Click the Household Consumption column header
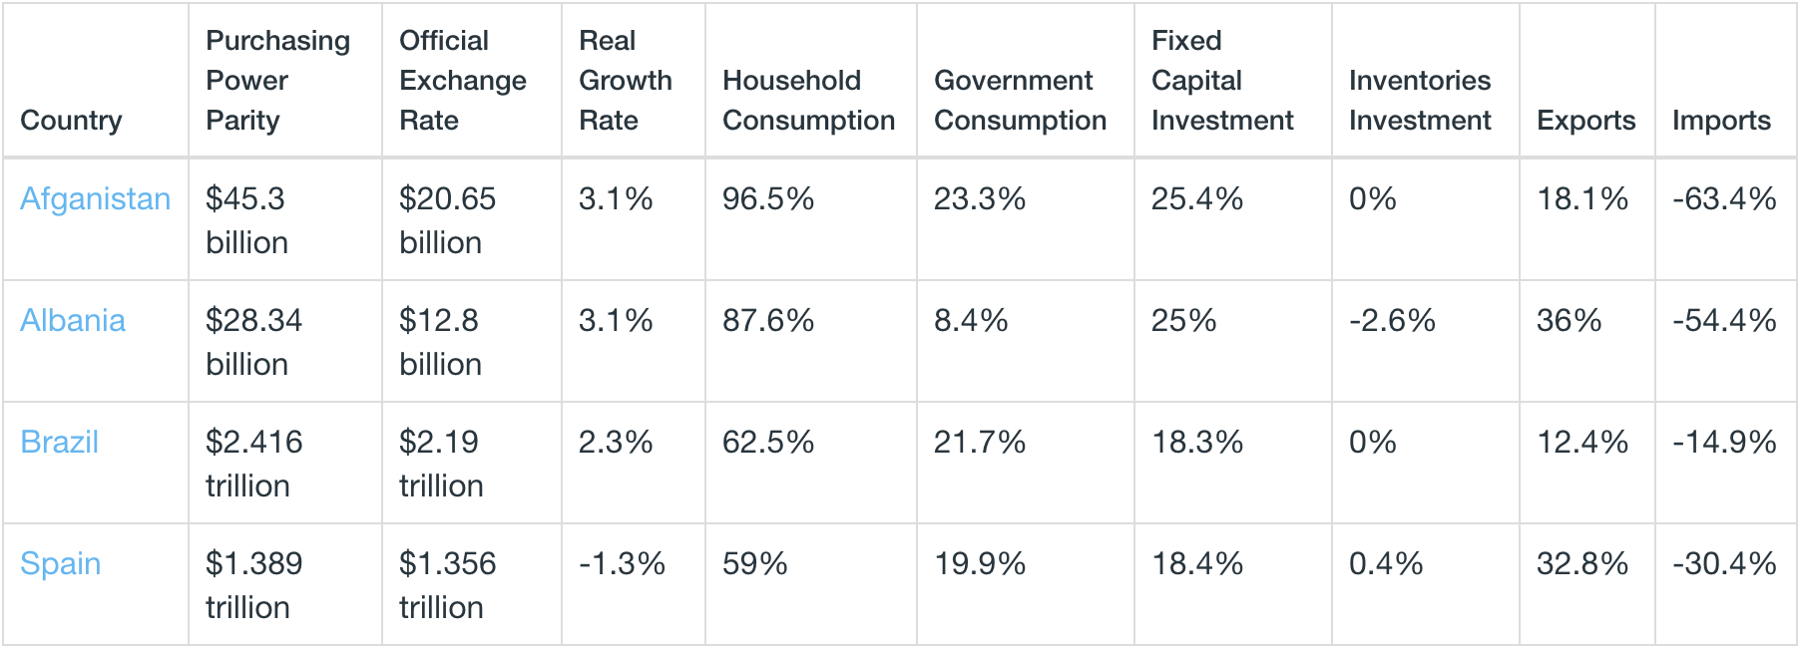Image resolution: width=1800 pixels, height=648 pixels. click(x=808, y=101)
